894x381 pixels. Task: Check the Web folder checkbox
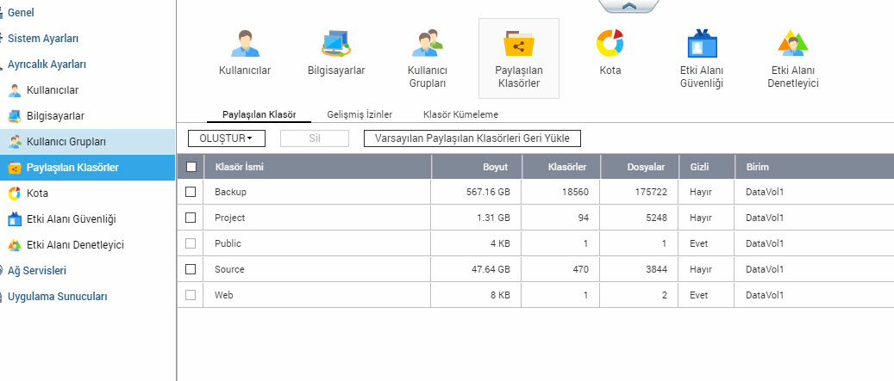pos(191,294)
